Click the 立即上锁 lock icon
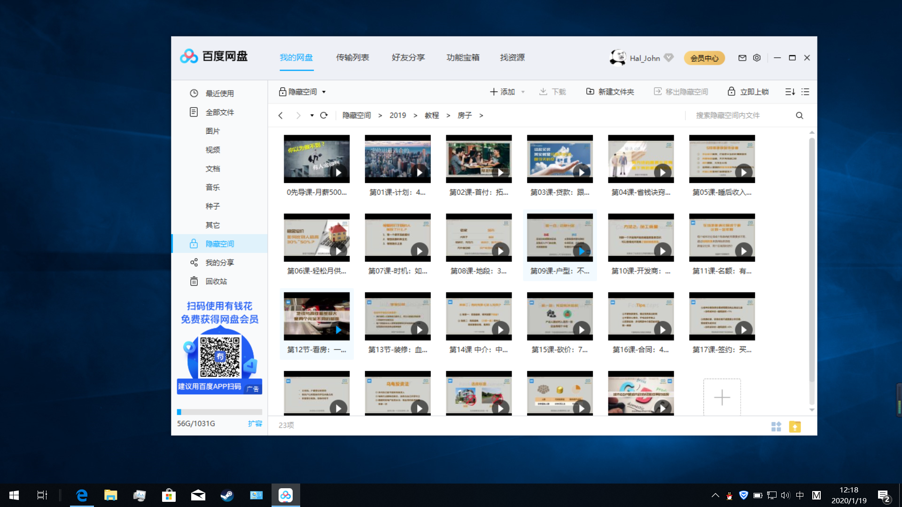 [x=731, y=92]
